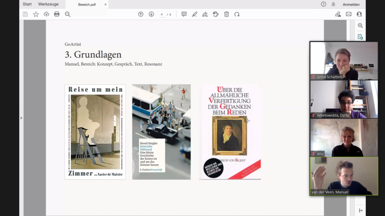The width and height of the screenshot is (385, 216).
Task: Click the trash delete icon
Action: coord(226,14)
